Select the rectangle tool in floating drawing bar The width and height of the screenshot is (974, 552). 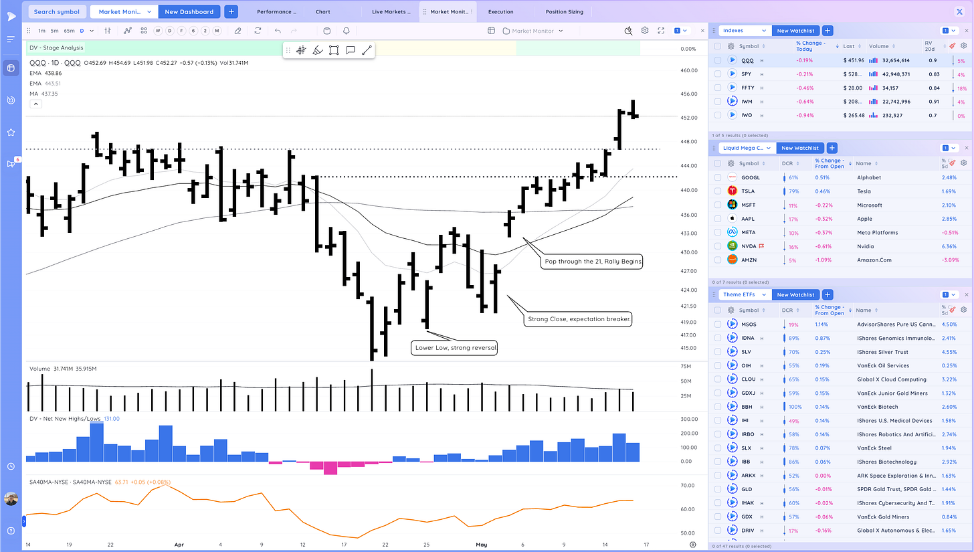(334, 50)
